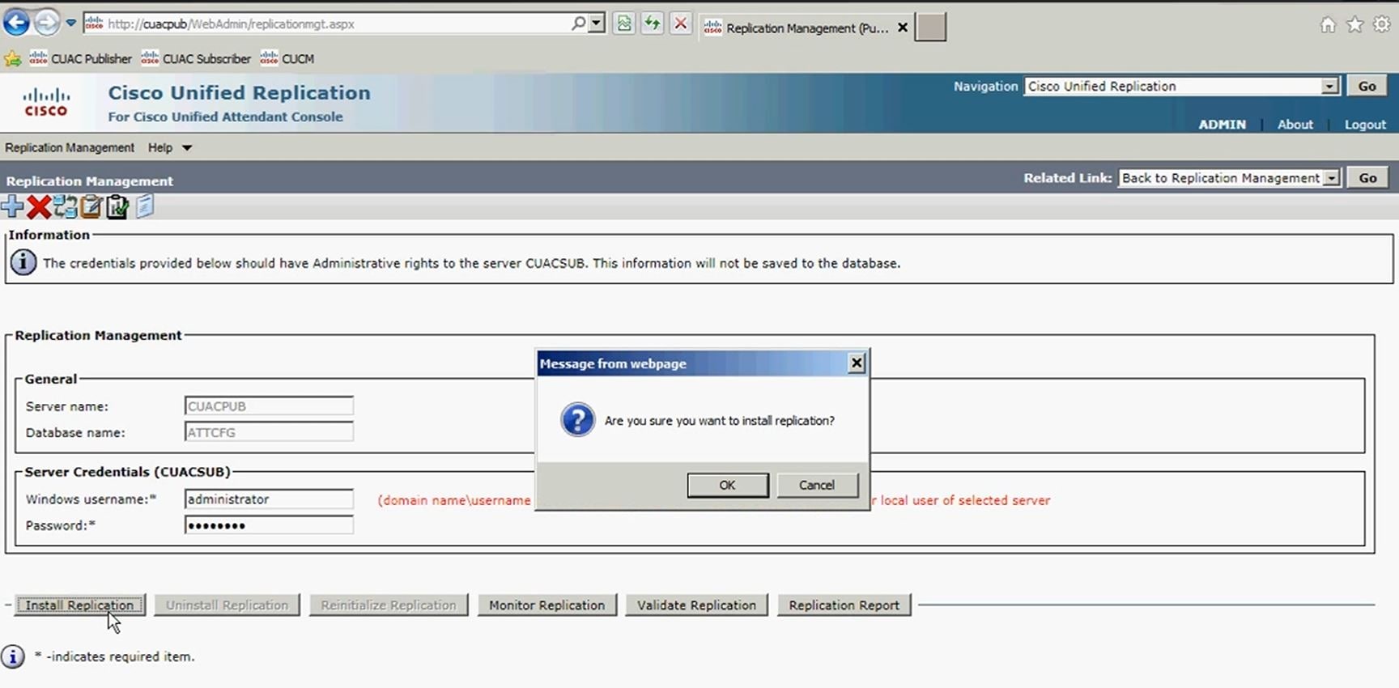Click the clipboard with green check icon
1399x688 pixels.
pyautogui.click(x=117, y=207)
